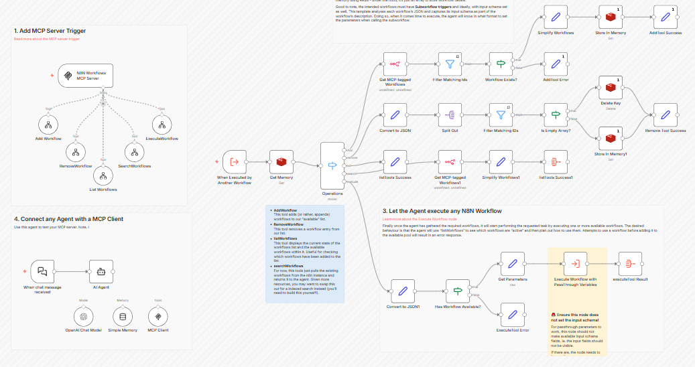This screenshot has height=367, width=695.
Task: Click the OpenAI Chat Model node
Action: click(83, 317)
